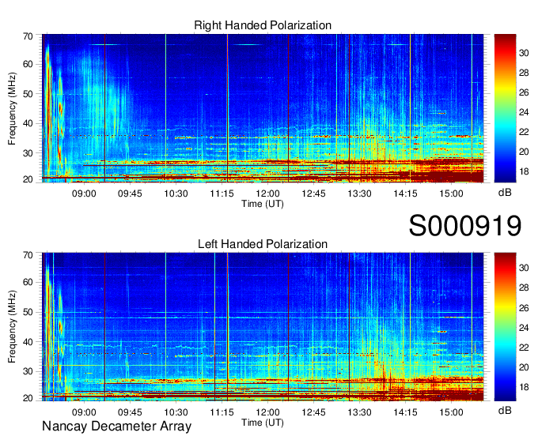Click "Time (UT)" label under left-handed plot

(x=263, y=423)
